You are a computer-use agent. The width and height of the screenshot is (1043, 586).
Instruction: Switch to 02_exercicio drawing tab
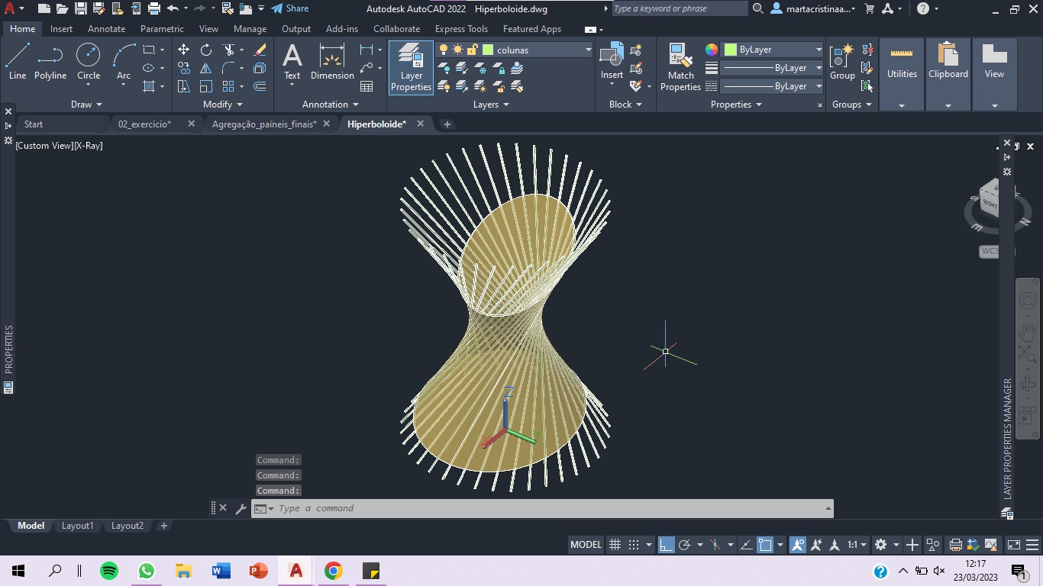coord(144,124)
